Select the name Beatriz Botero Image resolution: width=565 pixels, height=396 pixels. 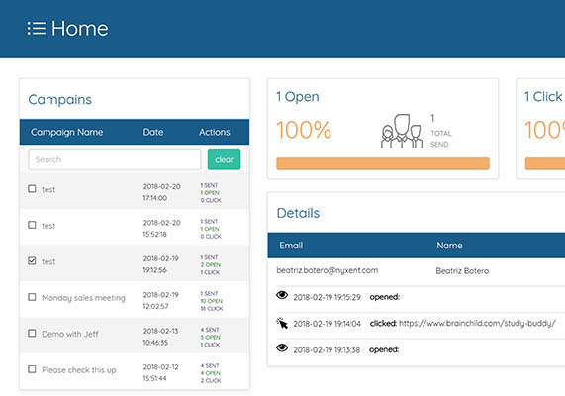(x=462, y=271)
